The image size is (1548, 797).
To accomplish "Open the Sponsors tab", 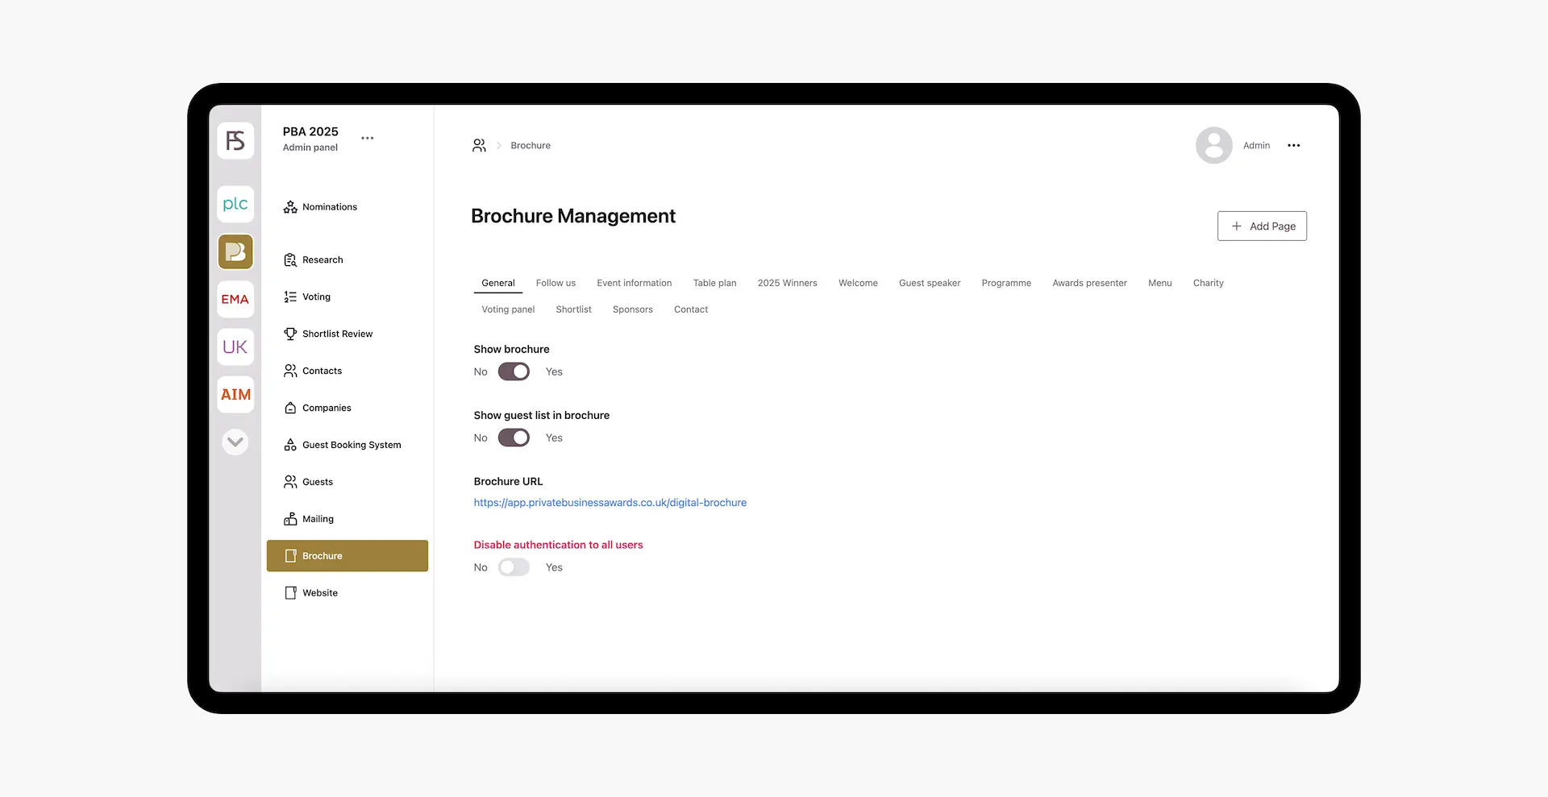I will (x=632, y=309).
